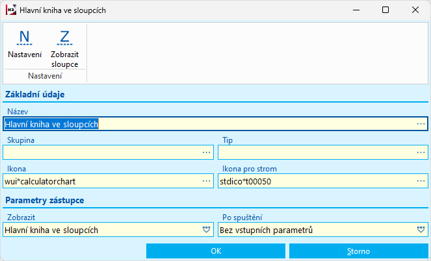Viewport: 431px width, 261px height.
Task: Open ellipsis button of Ikona pro strom
Action: [x=421, y=181]
